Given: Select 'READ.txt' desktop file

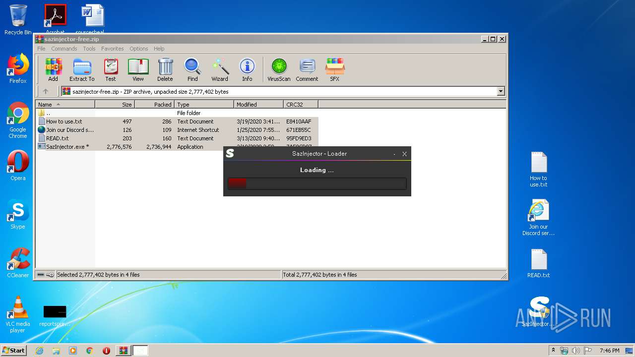Looking at the screenshot, I should click(x=538, y=263).
